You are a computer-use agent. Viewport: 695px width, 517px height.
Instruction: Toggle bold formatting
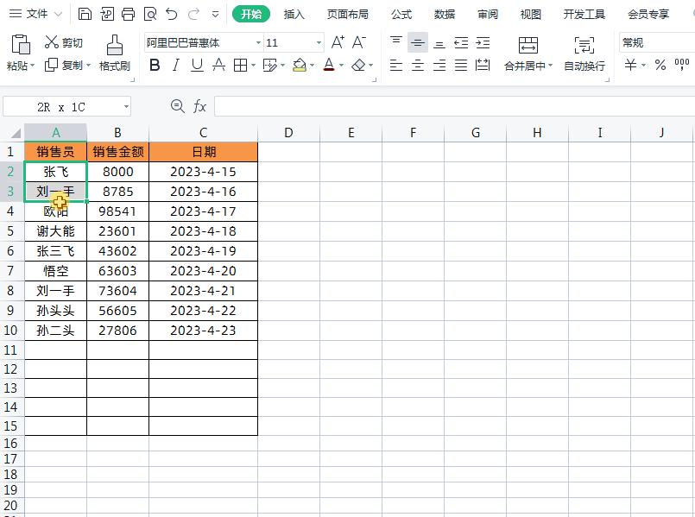click(155, 65)
